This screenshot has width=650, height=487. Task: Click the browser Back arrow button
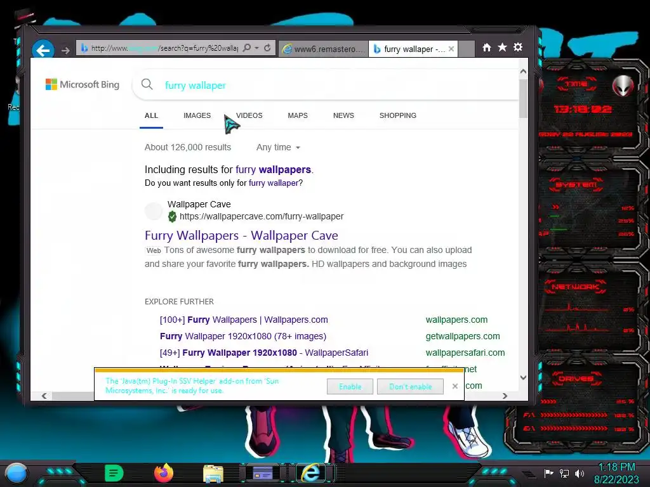point(43,51)
